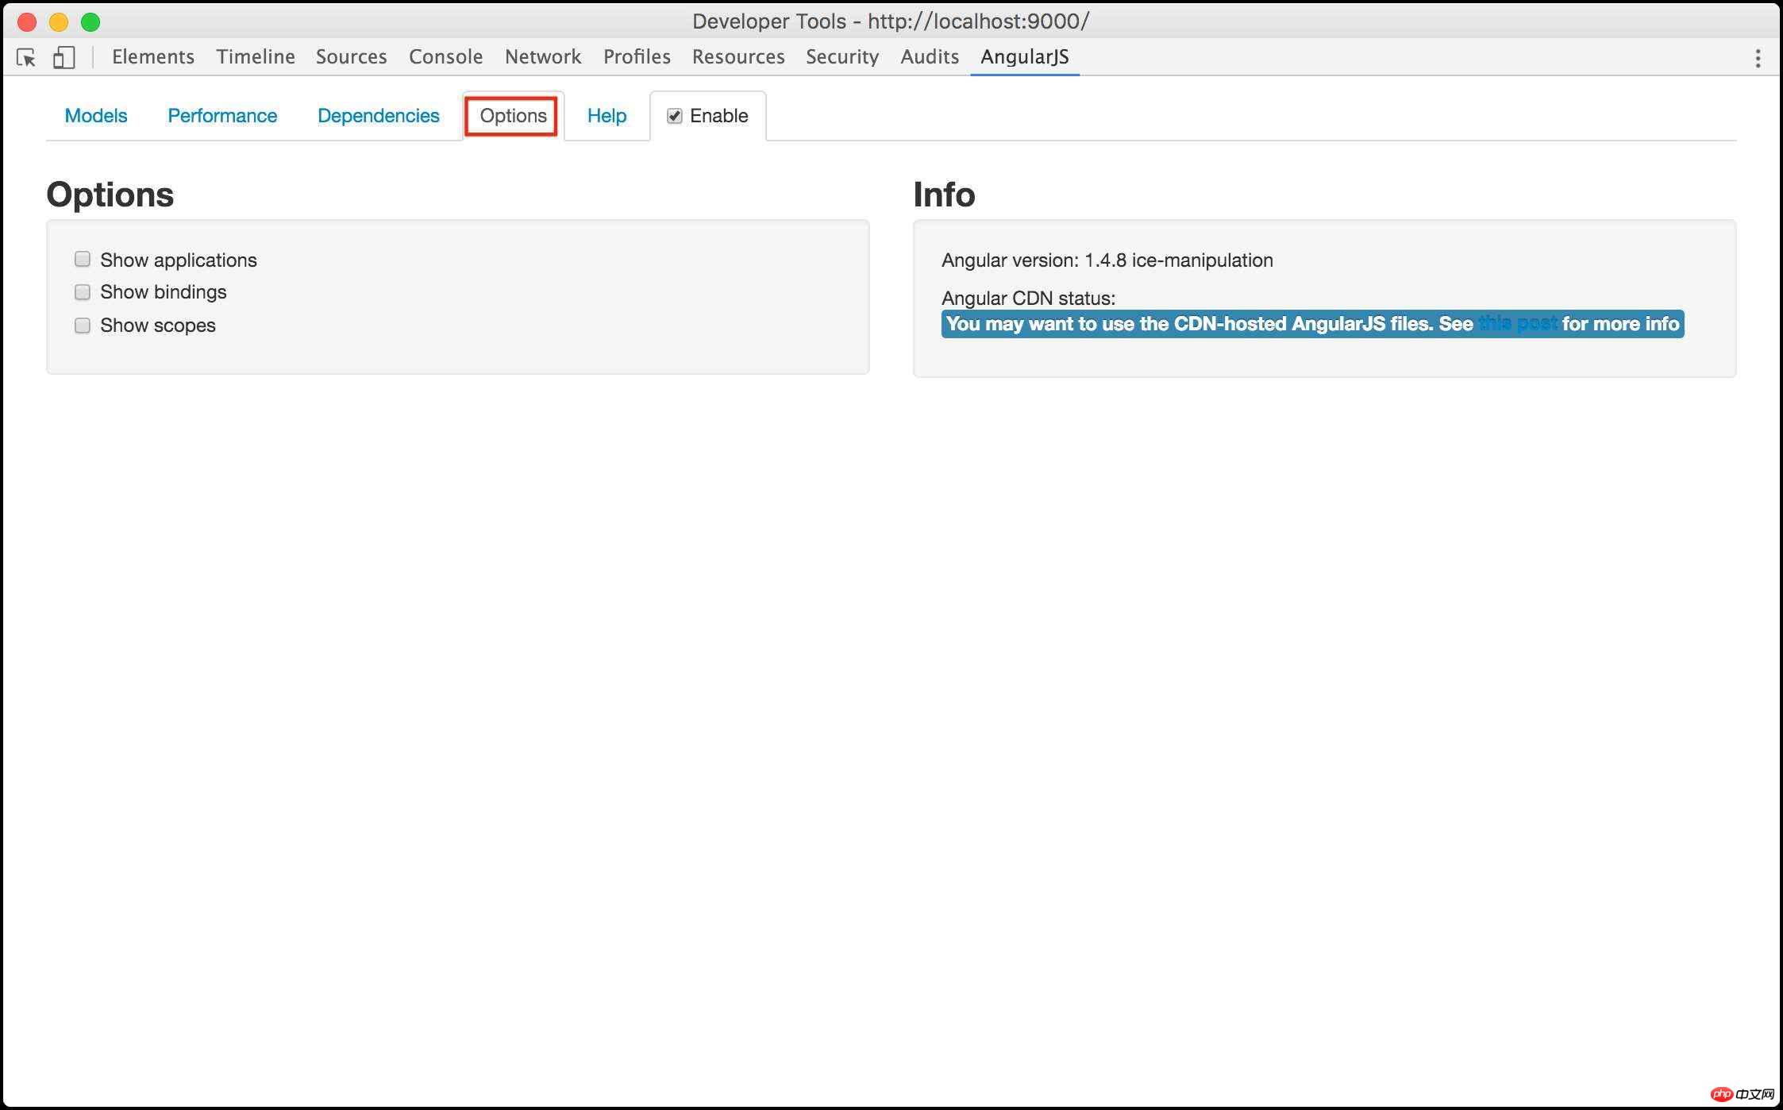Viewport: 1783px width, 1110px height.
Task: Maximize the window with green button
Action: click(x=90, y=21)
